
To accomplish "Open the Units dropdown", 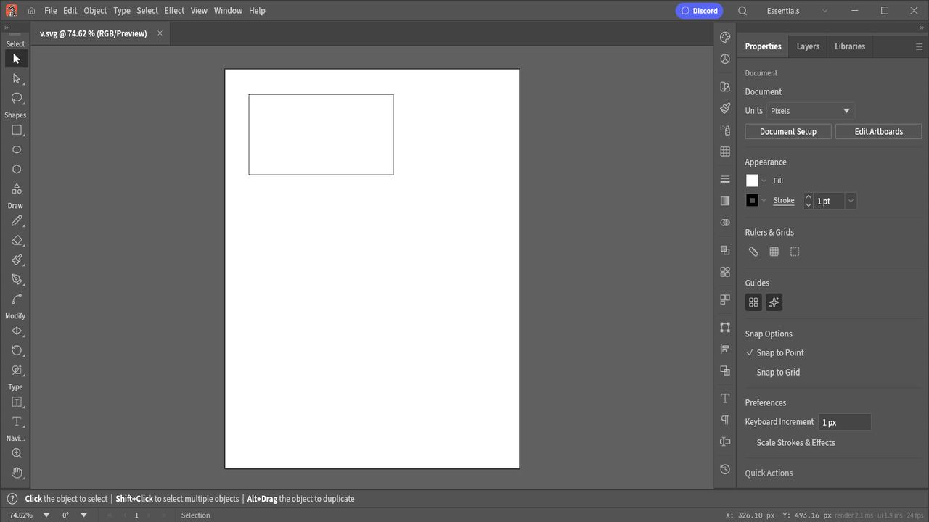I will coord(811,111).
